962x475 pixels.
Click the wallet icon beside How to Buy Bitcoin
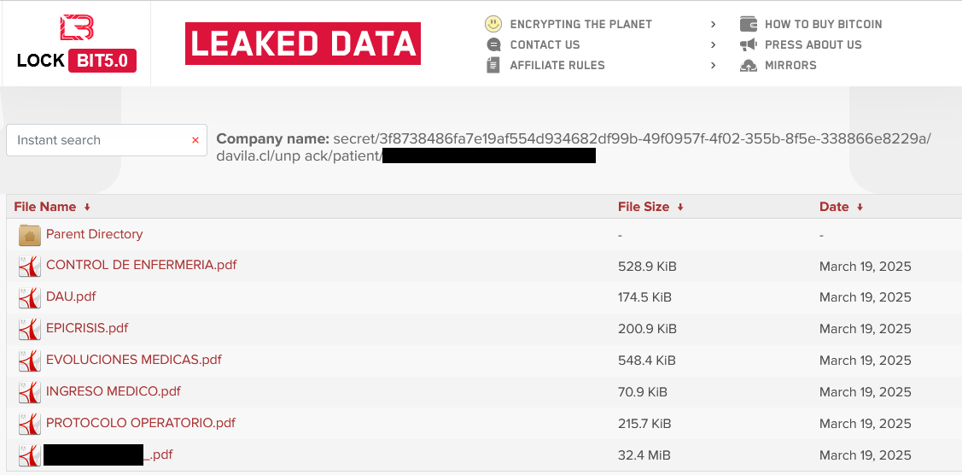[x=749, y=24]
